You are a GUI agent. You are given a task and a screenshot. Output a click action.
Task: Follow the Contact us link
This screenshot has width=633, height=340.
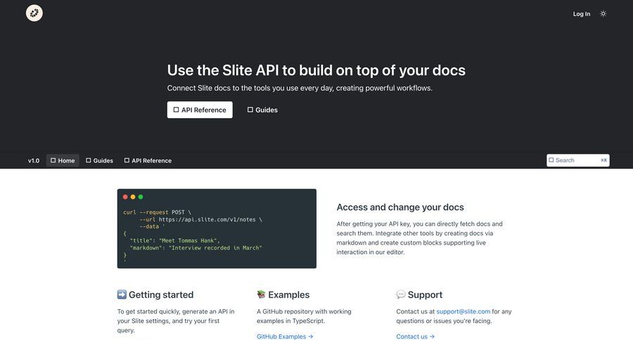click(x=415, y=336)
